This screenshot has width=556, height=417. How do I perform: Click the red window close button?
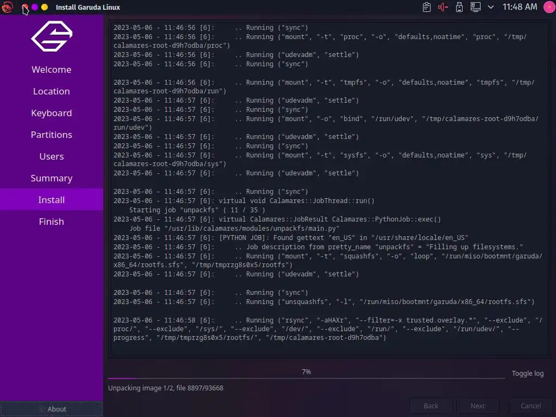click(x=25, y=7)
